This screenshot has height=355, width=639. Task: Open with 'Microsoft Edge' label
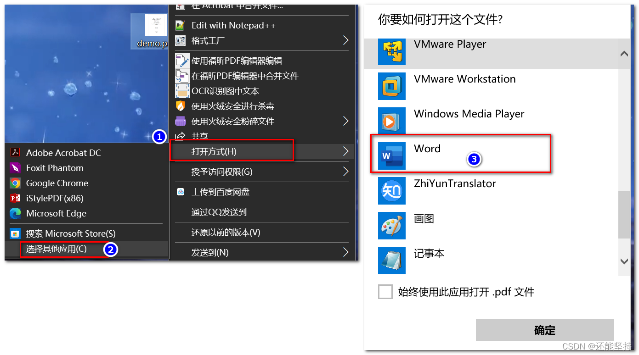56,213
